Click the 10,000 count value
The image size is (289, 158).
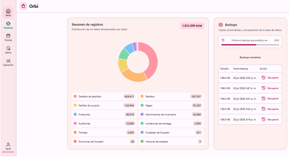[x=130, y=123]
